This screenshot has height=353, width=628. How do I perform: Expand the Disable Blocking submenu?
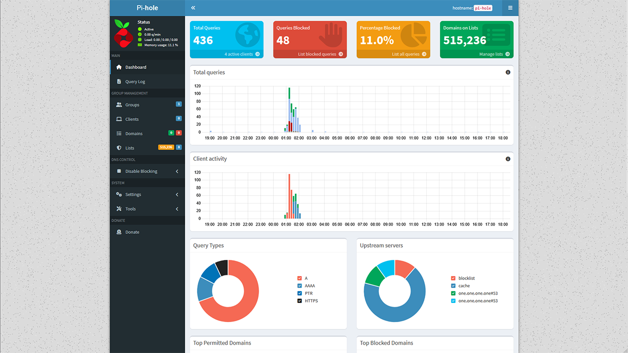click(177, 172)
